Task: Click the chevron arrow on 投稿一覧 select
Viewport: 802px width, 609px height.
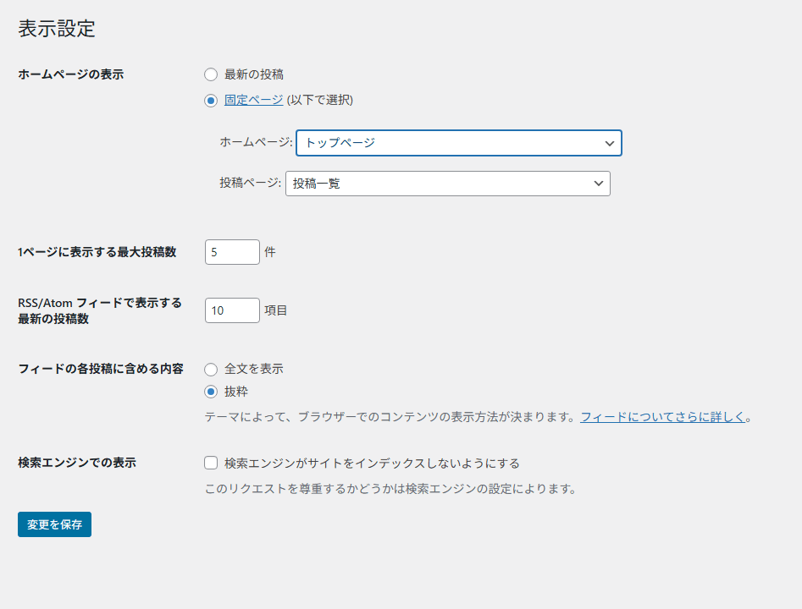Action: [598, 184]
